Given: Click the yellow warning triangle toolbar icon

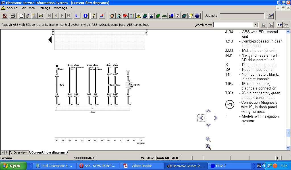Looking at the screenshot, I should (x=138, y=16).
